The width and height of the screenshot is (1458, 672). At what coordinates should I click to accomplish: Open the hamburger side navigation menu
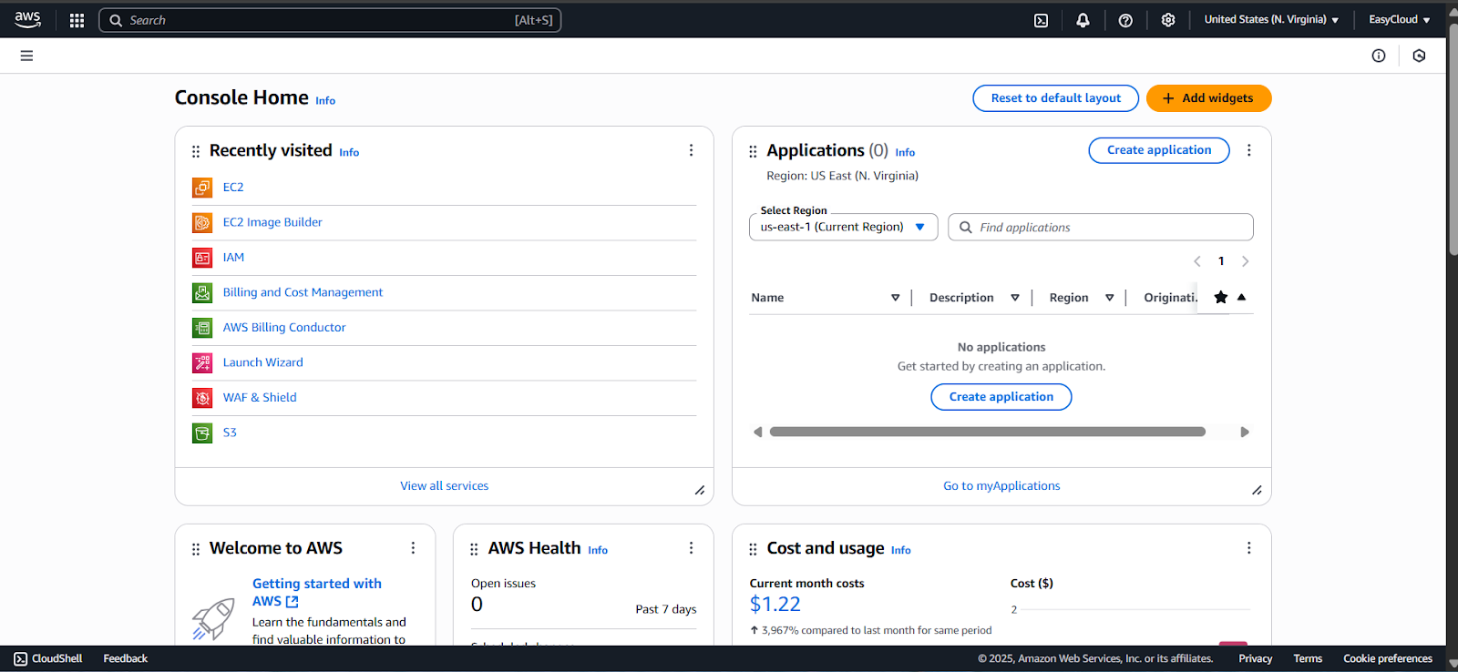pos(26,56)
